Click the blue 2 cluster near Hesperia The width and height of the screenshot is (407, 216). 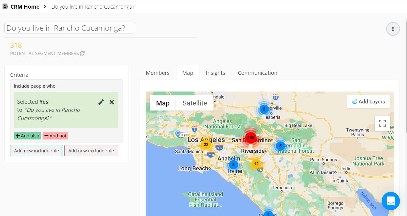pyautogui.click(x=264, y=109)
